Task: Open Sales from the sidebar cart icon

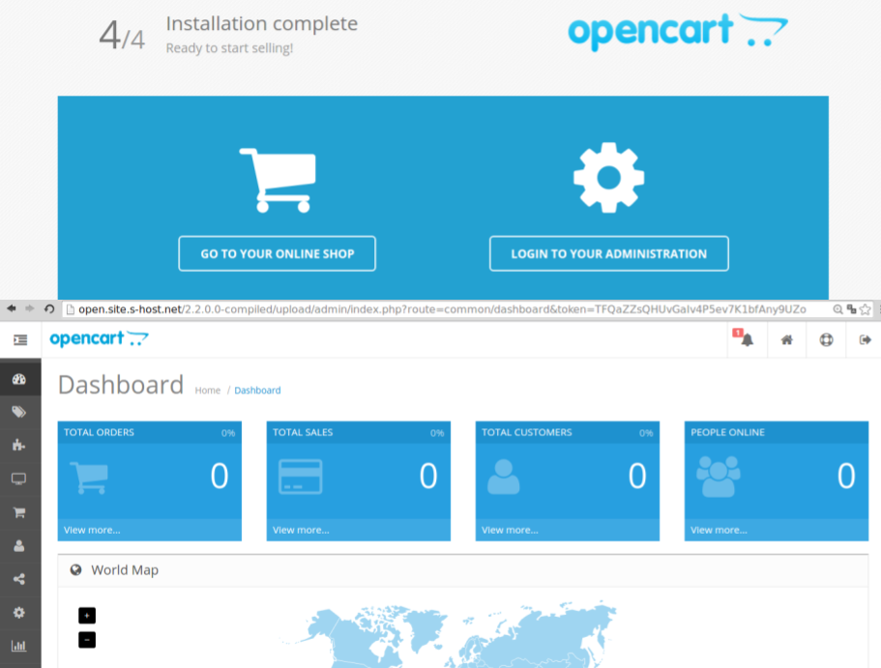Action: 19,512
